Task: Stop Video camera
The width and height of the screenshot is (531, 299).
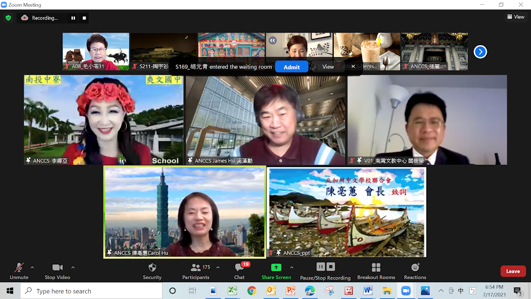Action: click(x=57, y=271)
